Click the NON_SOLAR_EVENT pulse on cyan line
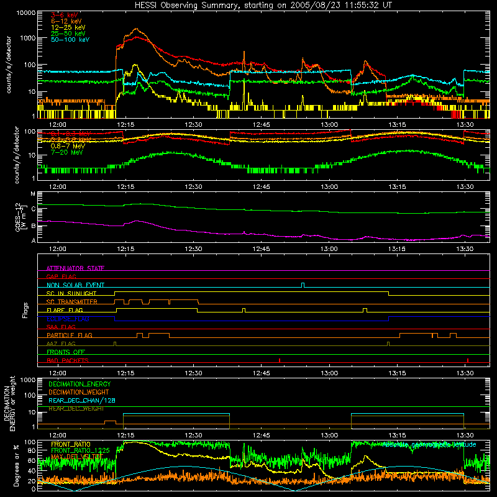This screenshot has height=497, width=497. coord(303,285)
